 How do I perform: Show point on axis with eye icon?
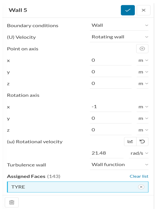(142, 49)
